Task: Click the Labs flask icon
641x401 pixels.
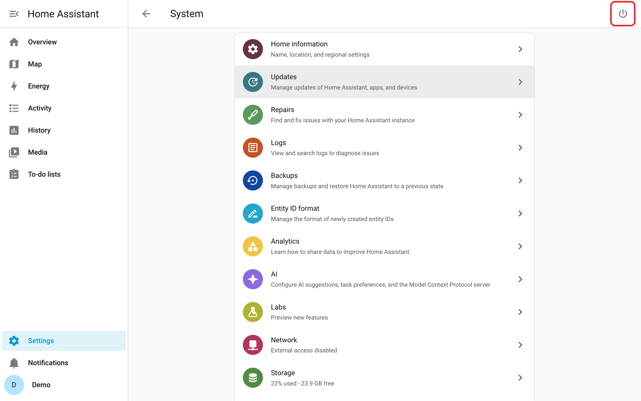Action: tap(253, 312)
